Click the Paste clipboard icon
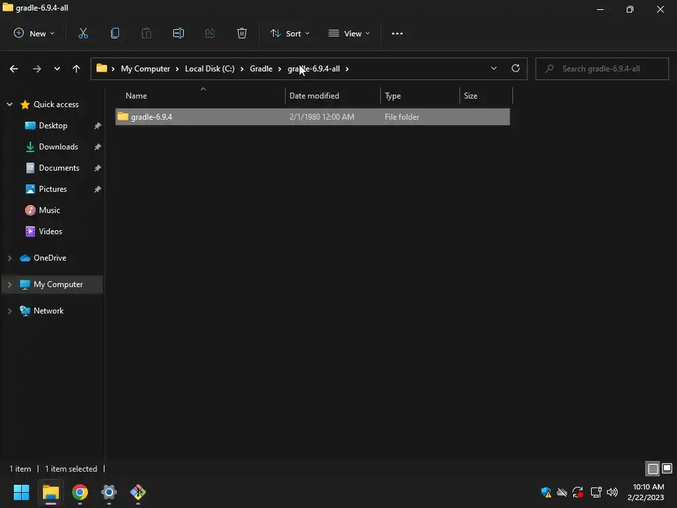The image size is (677, 508). [x=146, y=33]
